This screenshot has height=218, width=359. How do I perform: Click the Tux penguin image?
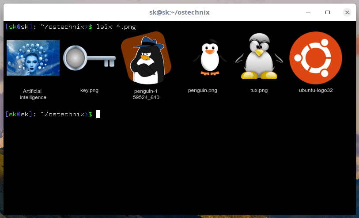click(x=259, y=58)
